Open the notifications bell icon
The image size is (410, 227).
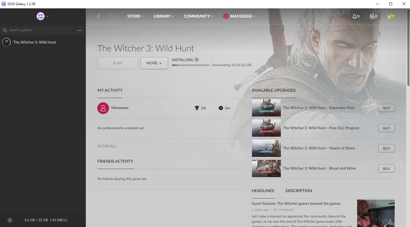(x=355, y=16)
